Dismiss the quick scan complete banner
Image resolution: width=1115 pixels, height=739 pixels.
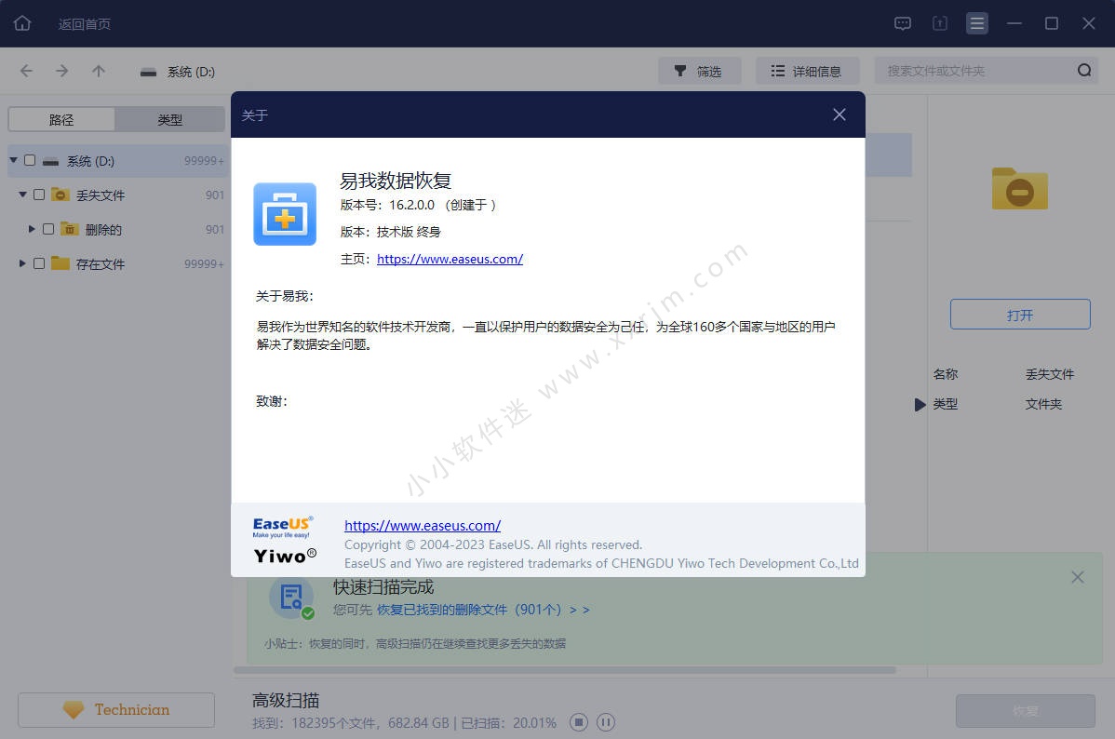1078,577
